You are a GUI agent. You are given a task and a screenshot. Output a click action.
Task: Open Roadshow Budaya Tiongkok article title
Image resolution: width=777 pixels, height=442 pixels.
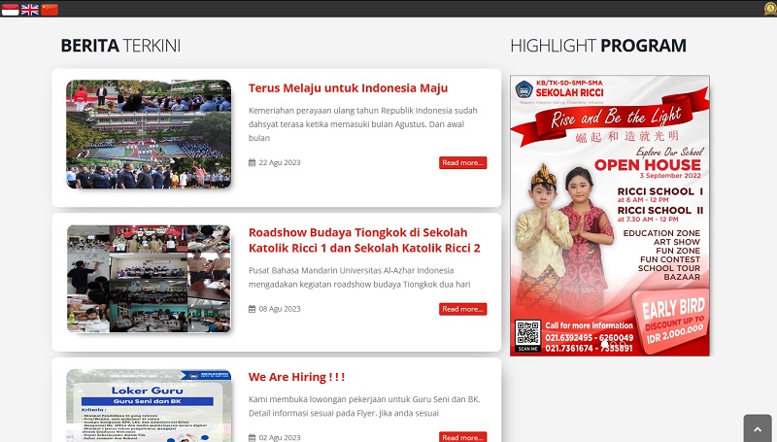(364, 240)
